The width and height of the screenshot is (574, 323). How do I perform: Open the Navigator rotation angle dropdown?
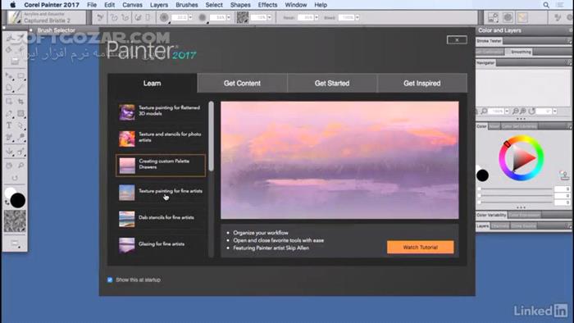coord(555,111)
